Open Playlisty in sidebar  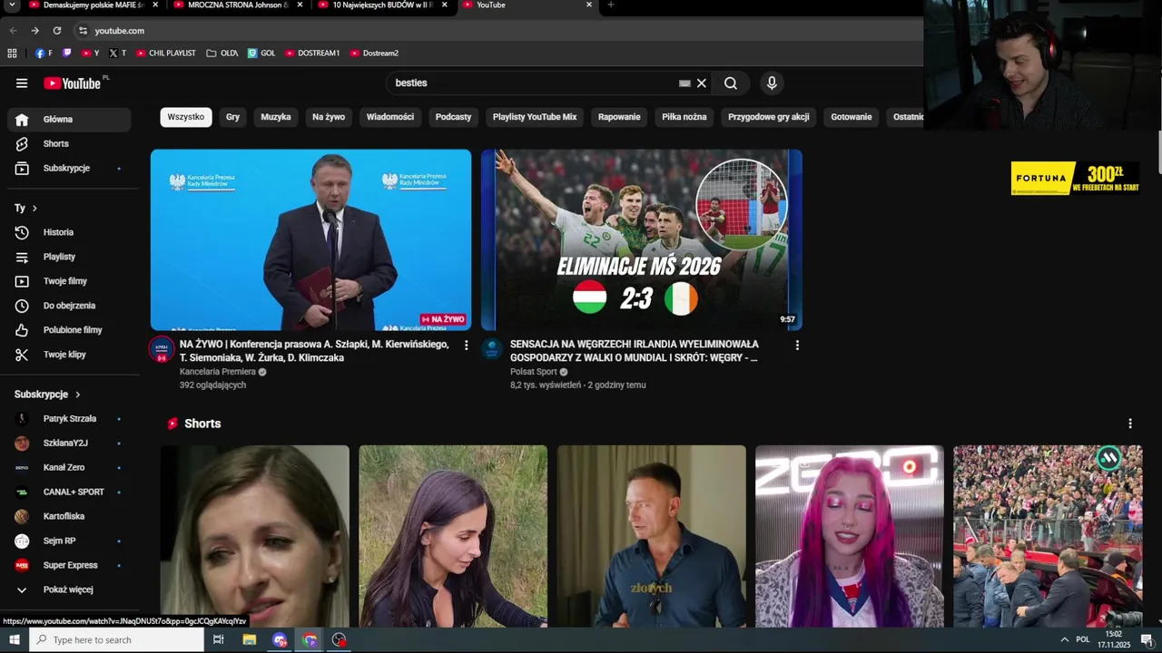pyautogui.click(x=69, y=258)
